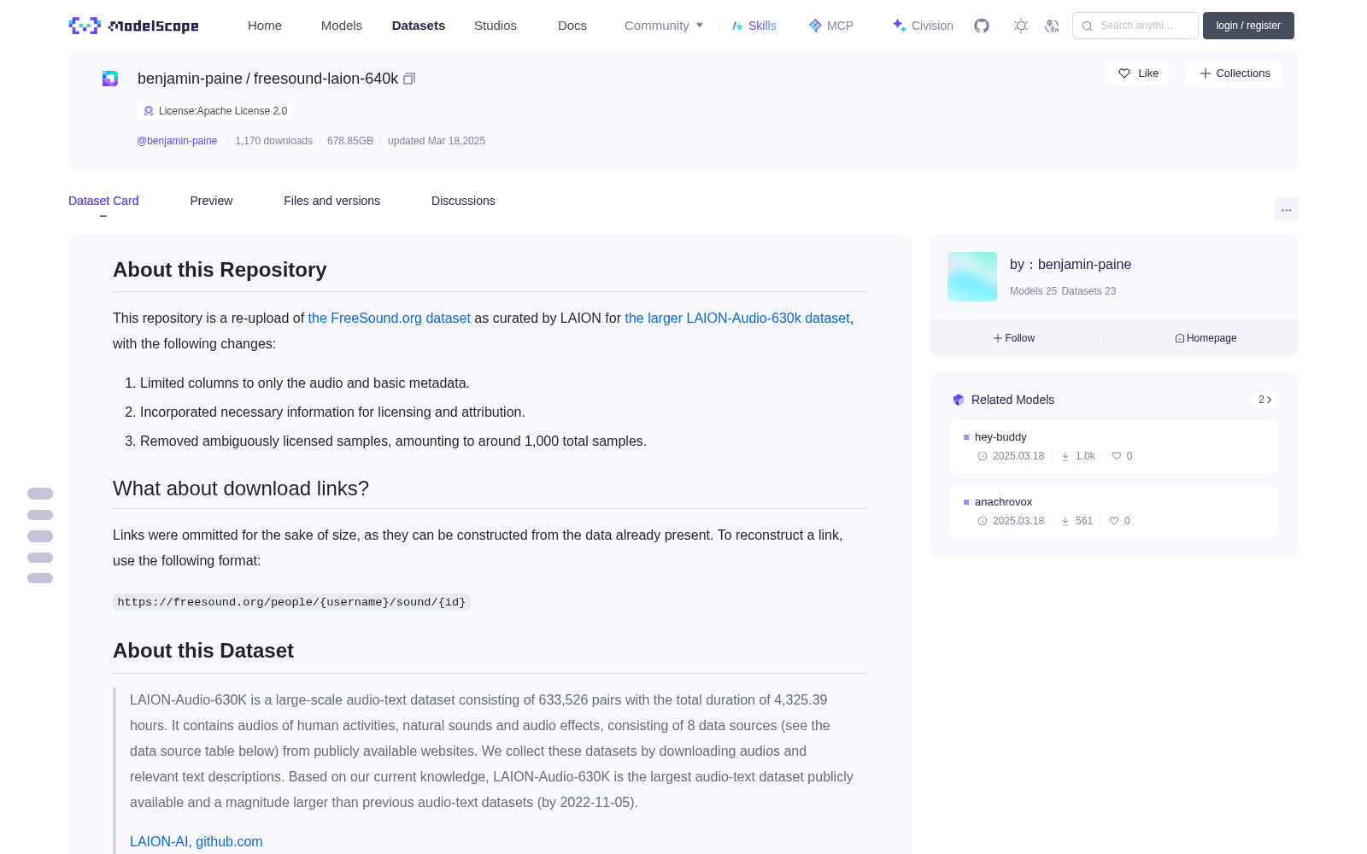Click the list item about removed ambiguously licensed samples
The image size is (1367, 854).
point(393,442)
